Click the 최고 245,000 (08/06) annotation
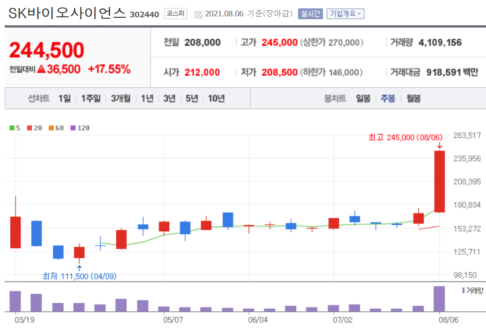Viewport: 486px width, 328px height. pos(406,137)
